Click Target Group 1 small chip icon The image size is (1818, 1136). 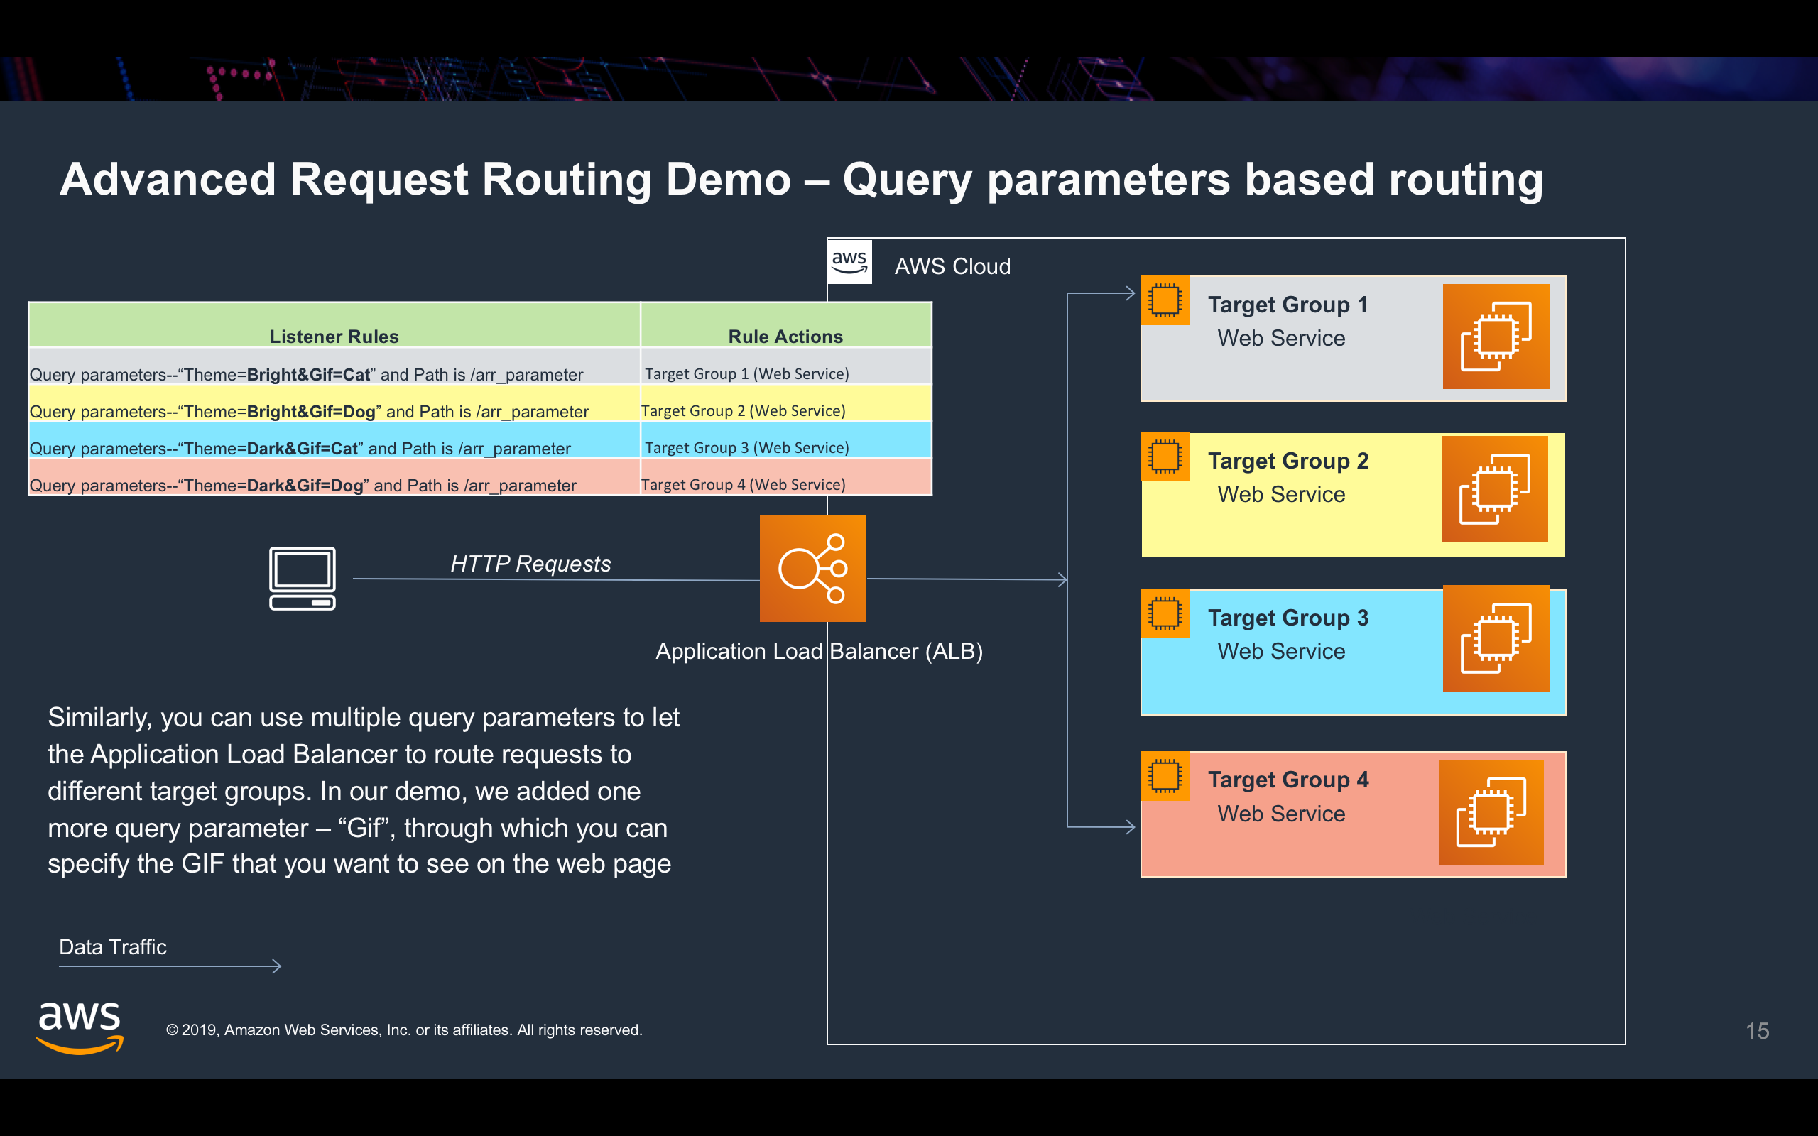(1165, 300)
